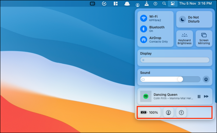Viewport: 217px width, 133px height.
Task: Skip to next track
Action: click(x=206, y=97)
